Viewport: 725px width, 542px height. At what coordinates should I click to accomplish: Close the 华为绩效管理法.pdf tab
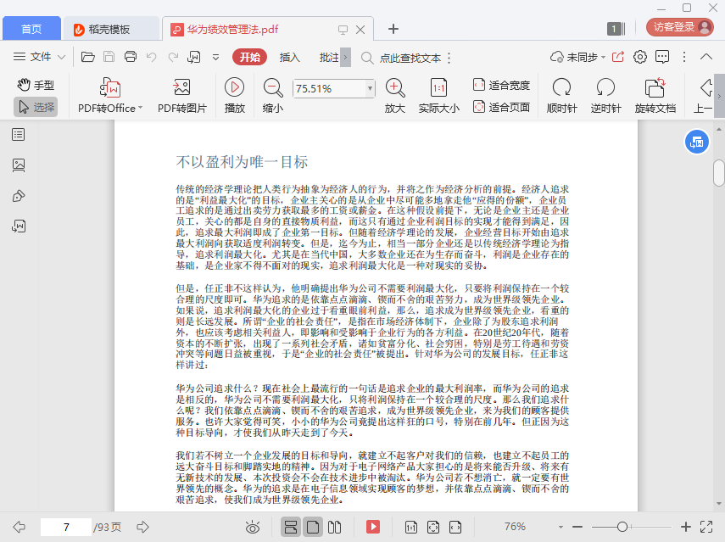pyautogui.click(x=360, y=30)
